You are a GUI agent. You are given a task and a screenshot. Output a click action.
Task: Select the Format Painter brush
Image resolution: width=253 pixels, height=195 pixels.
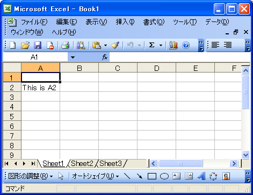[x=115, y=45]
